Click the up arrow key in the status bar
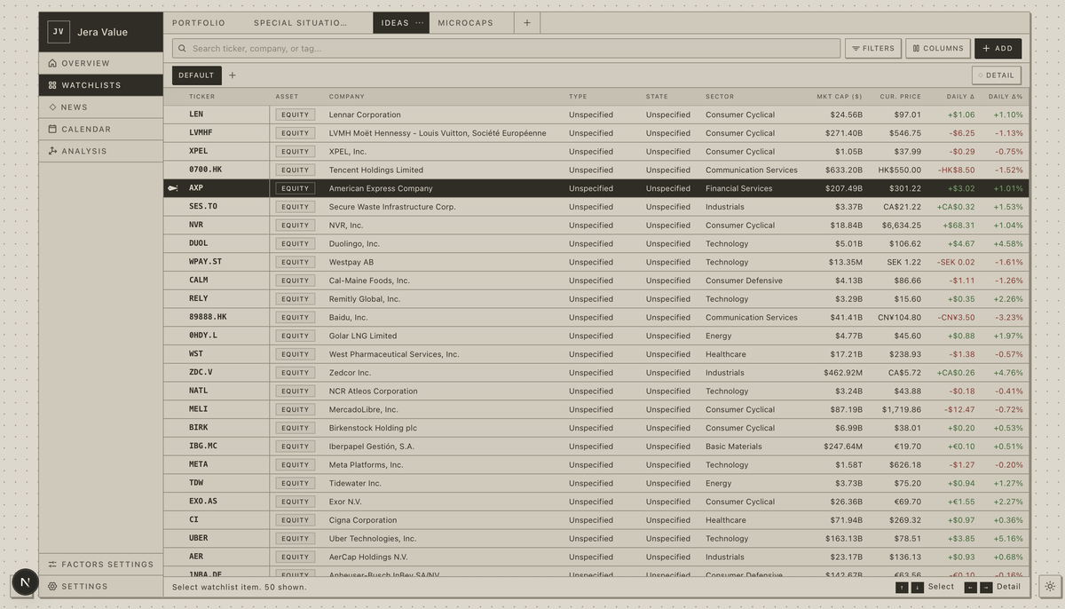This screenshot has width=1065, height=609. pos(902,587)
